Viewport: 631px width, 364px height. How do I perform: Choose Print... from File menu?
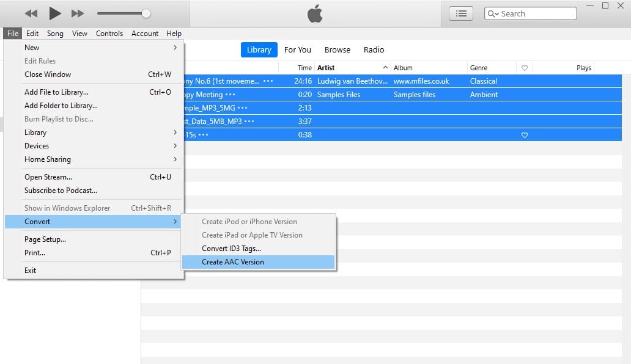[x=94, y=253]
